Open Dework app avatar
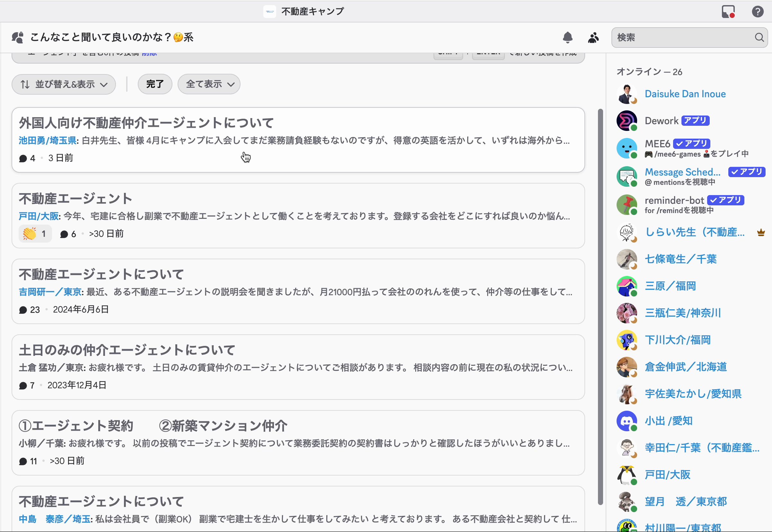The image size is (772, 532). pyautogui.click(x=627, y=121)
